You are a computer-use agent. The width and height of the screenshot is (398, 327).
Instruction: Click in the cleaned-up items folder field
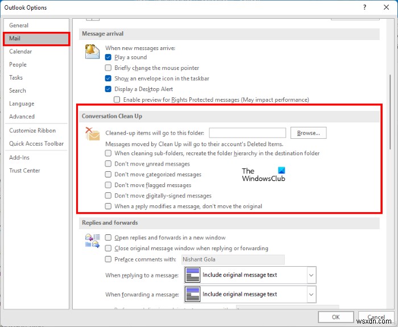[x=247, y=133]
